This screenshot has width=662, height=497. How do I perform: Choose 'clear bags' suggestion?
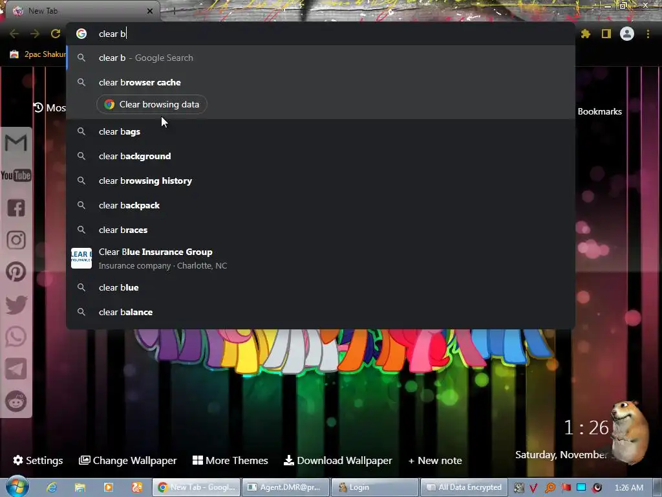(x=321, y=131)
